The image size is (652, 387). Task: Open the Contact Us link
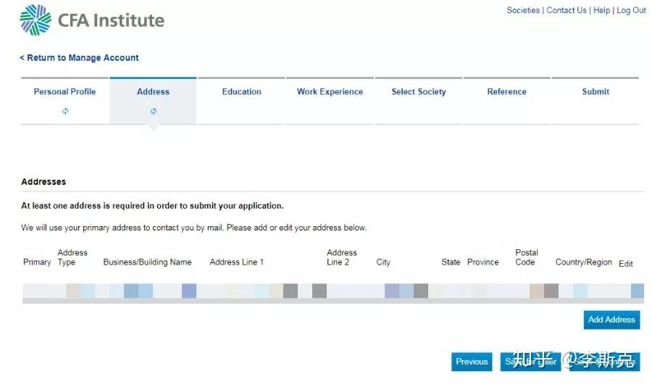[x=567, y=10]
